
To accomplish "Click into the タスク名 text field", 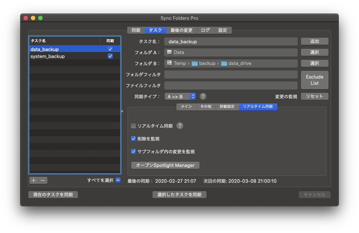I will 231,41.
